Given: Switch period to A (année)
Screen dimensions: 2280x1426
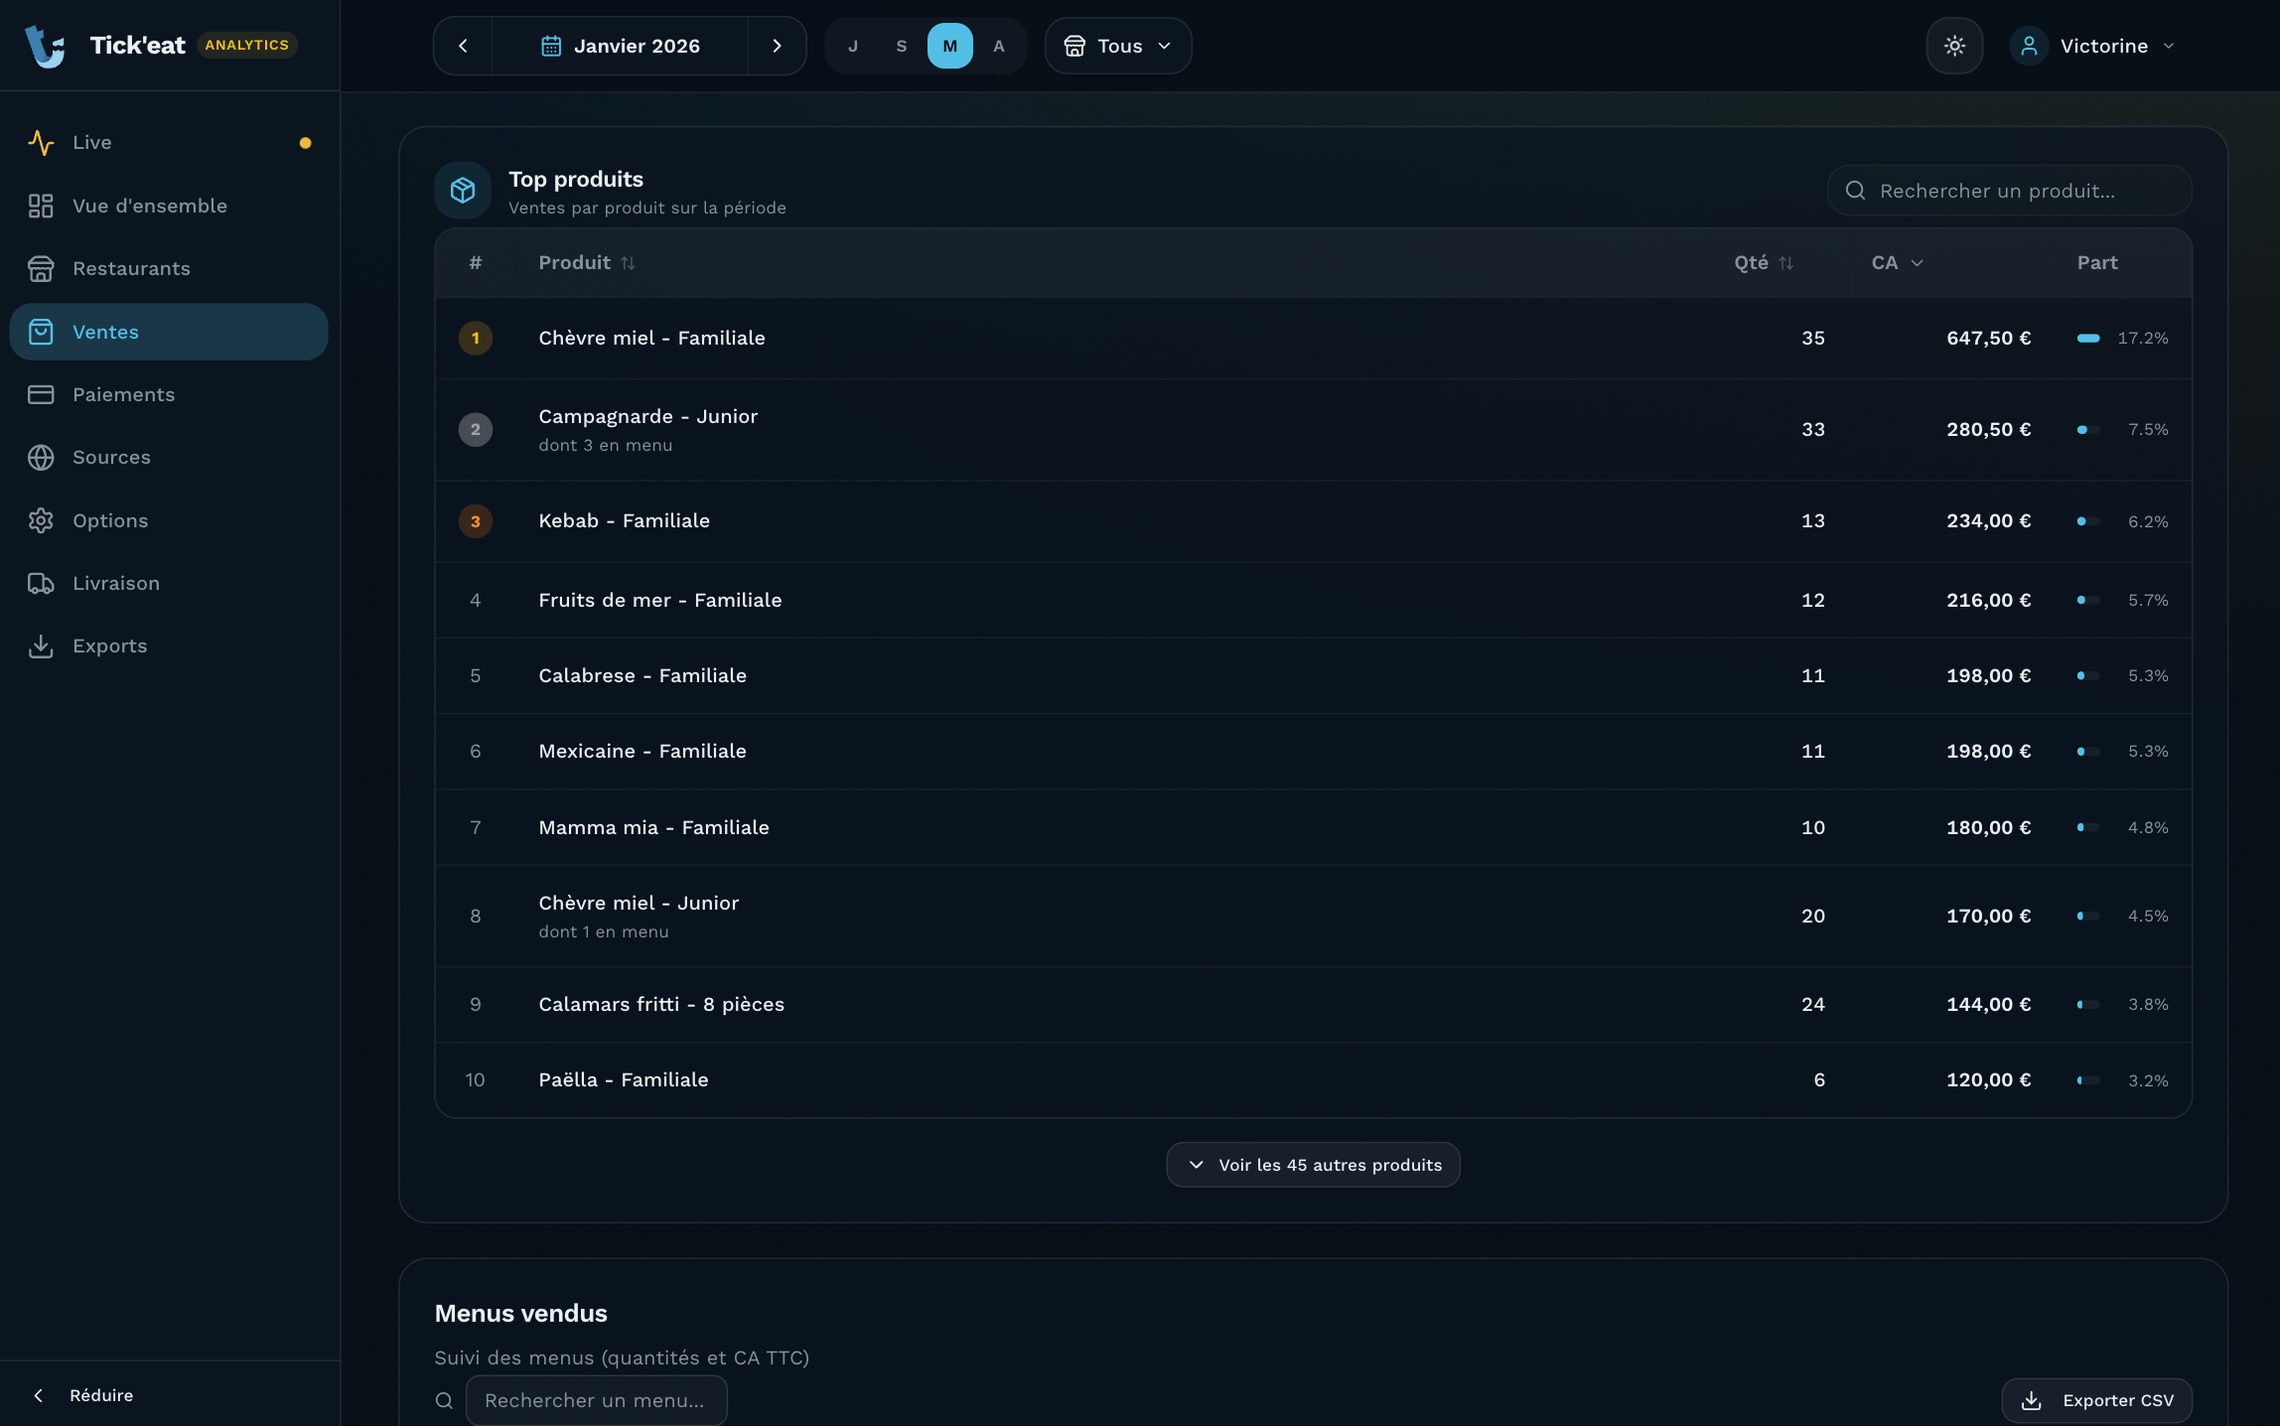Looking at the screenshot, I should [999, 45].
